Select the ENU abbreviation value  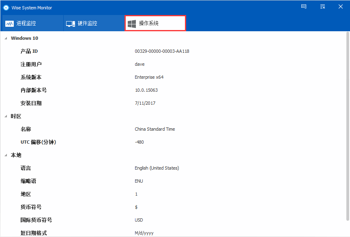[139, 181]
